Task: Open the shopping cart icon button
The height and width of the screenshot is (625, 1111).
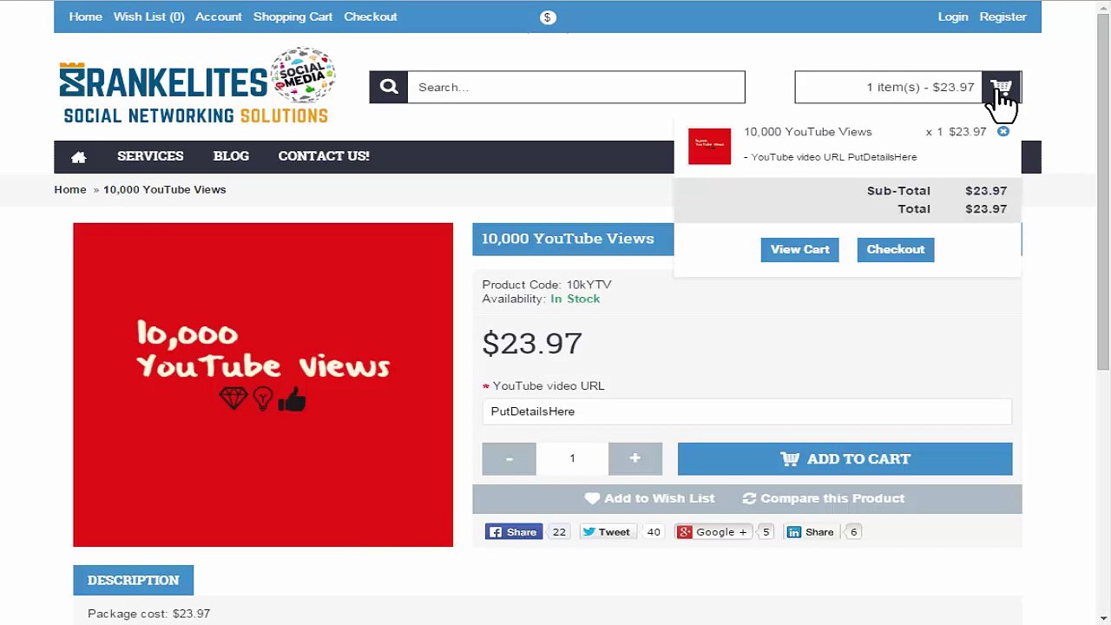Action: click(1002, 87)
